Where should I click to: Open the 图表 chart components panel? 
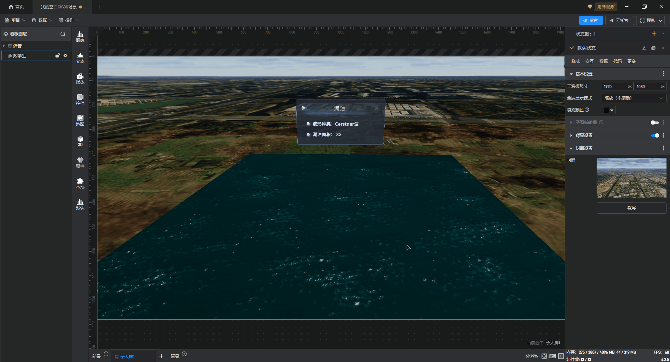[x=80, y=37]
